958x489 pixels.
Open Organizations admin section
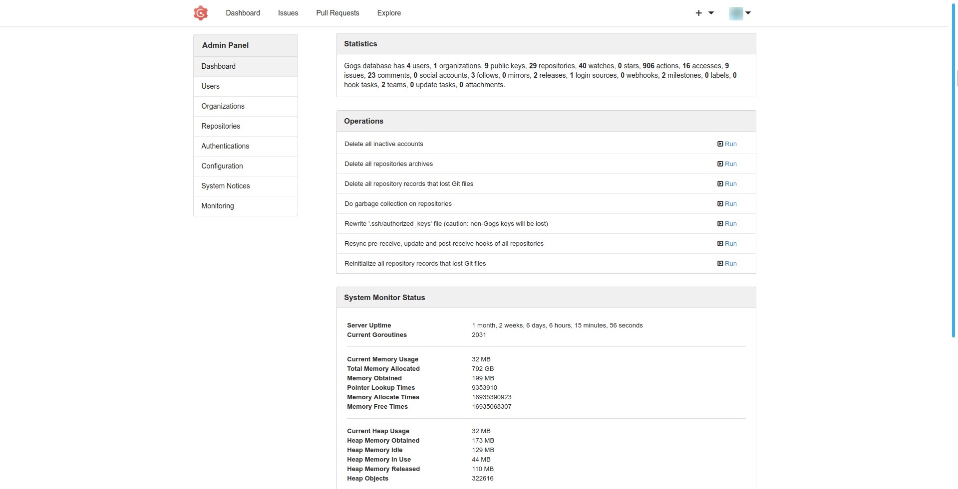coord(223,106)
